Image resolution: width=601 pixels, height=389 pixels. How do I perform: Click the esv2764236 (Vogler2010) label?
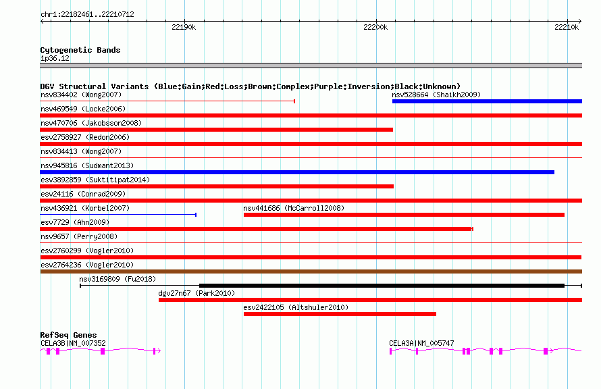click(87, 265)
